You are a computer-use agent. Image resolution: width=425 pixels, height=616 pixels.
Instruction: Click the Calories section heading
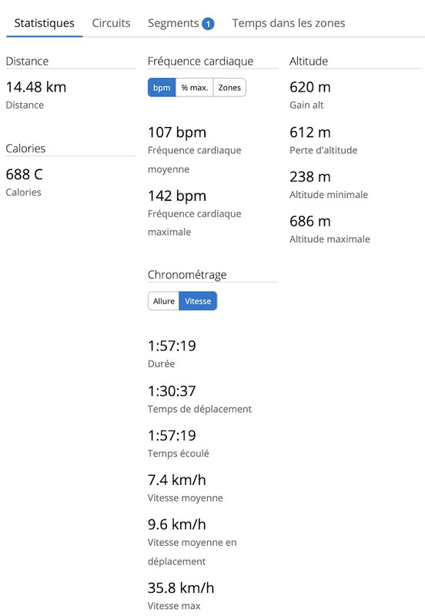(25, 149)
